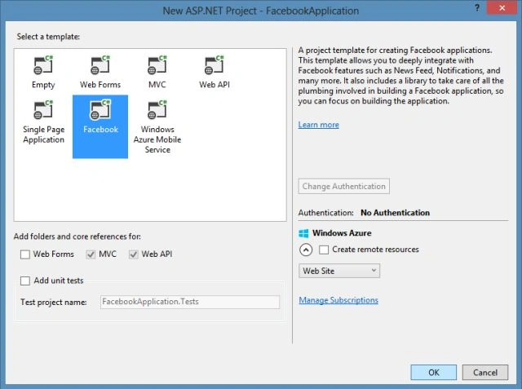Tick the Web Forms references checkbox
Image resolution: width=522 pixels, height=389 pixels.
(x=25, y=254)
